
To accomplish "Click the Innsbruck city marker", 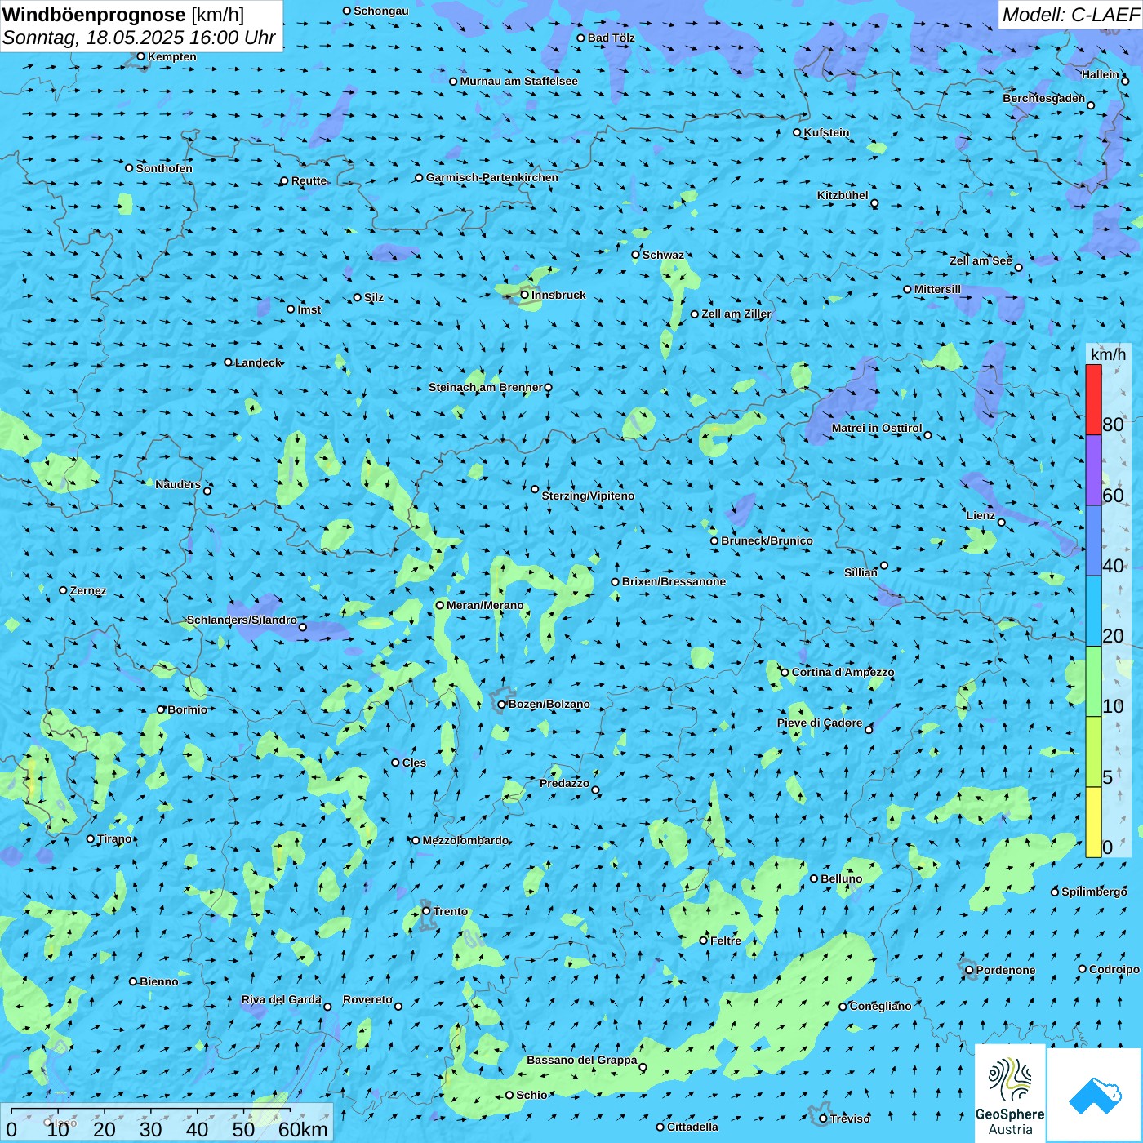I will coord(524,295).
